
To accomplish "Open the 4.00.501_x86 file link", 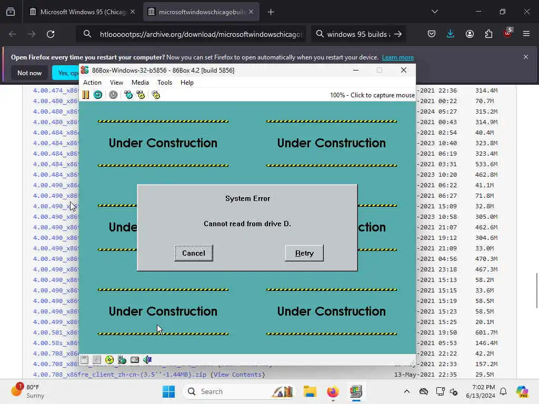I will (x=56, y=332).
